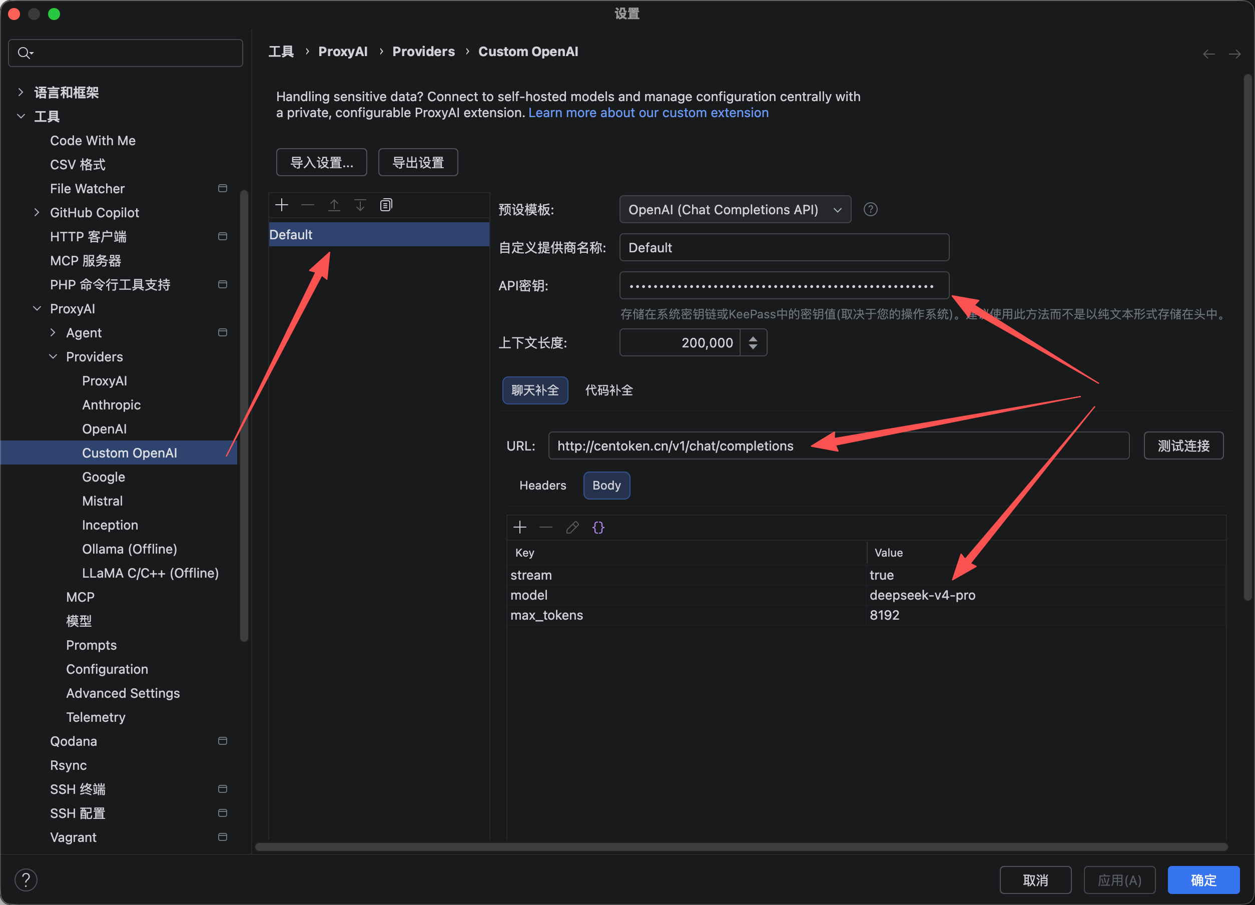Viewport: 1255px width, 905px height.
Task: Click the SSH 终端 project-level icon
Action: [x=223, y=789]
